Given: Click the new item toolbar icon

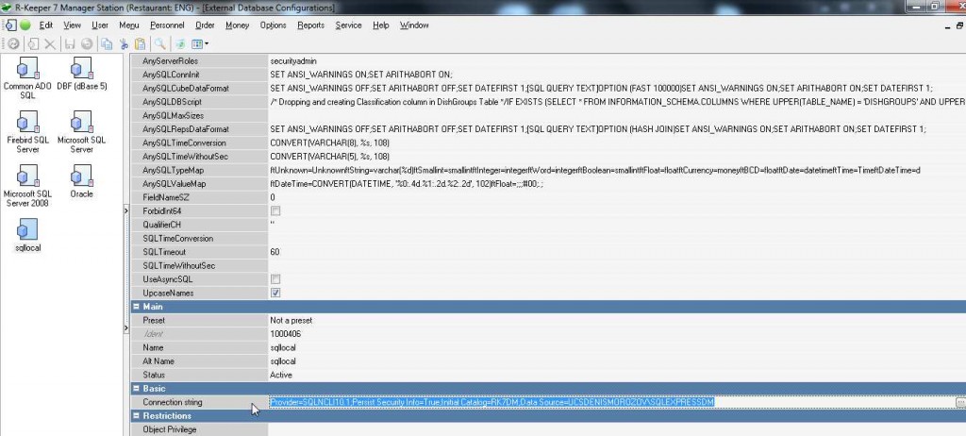Looking at the screenshot, I should [33, 43].
